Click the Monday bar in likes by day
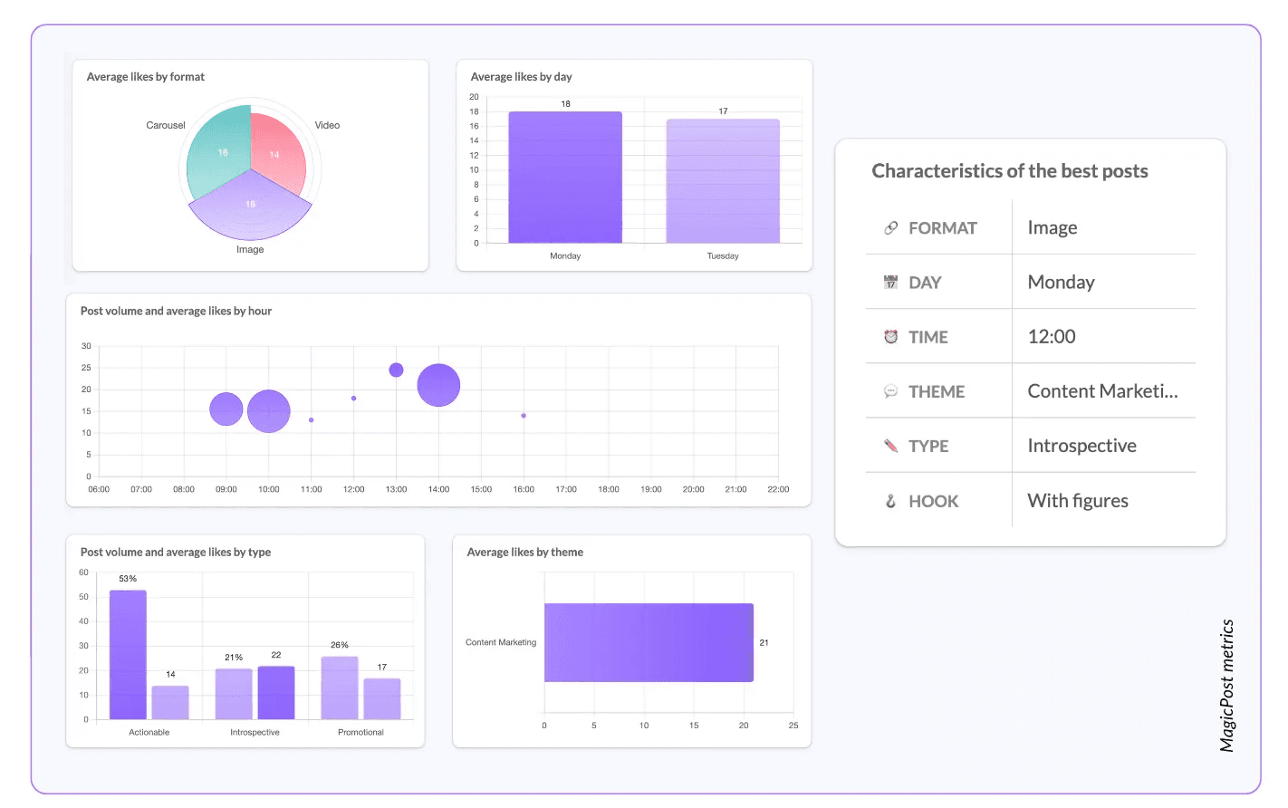This screenshot has height=808, width=1288. (x=565, y=178)
